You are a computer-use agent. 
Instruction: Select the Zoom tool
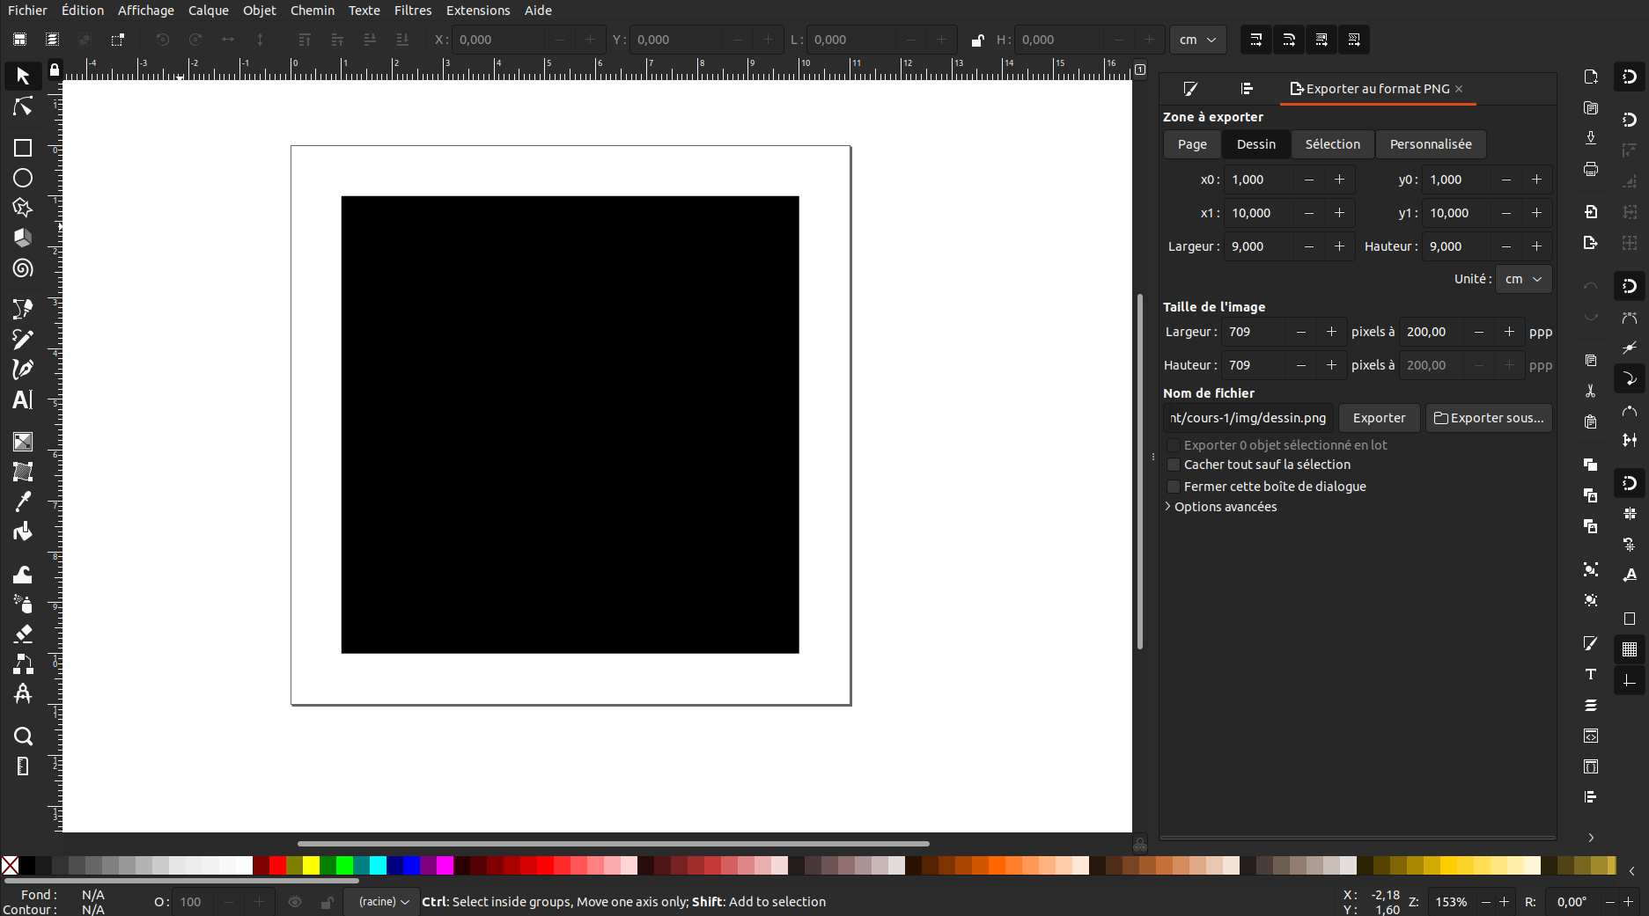[x=23, y=736]
